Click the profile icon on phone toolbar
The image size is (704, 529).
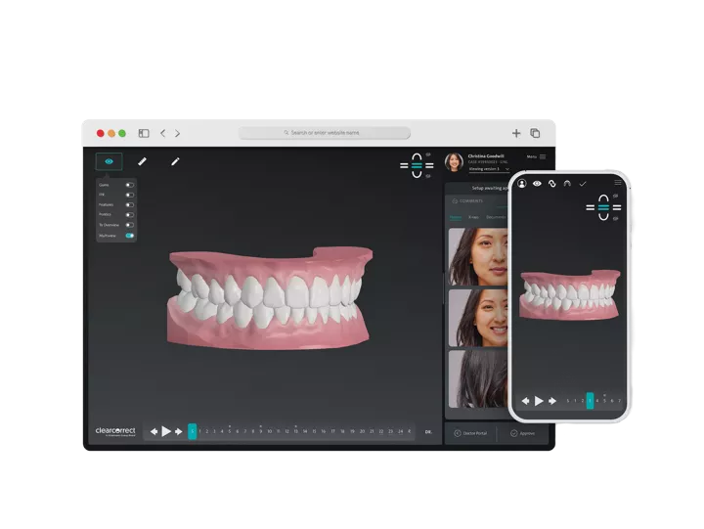(522, 183)
